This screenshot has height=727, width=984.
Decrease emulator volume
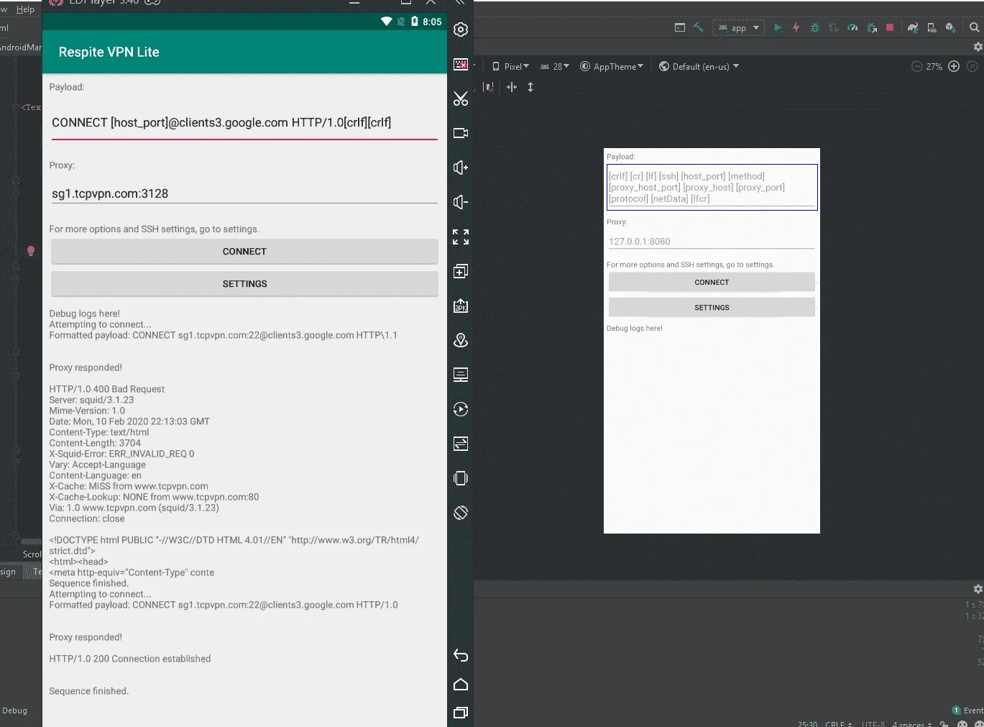(461, 202)
